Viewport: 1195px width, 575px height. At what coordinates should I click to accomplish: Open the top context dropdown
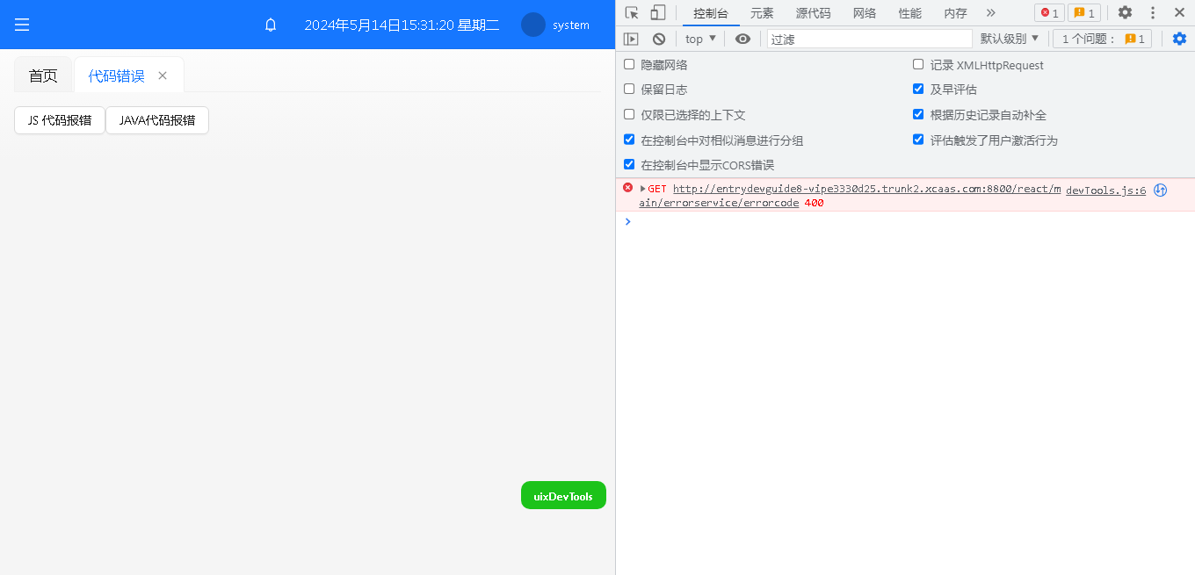tap(700, 39)
